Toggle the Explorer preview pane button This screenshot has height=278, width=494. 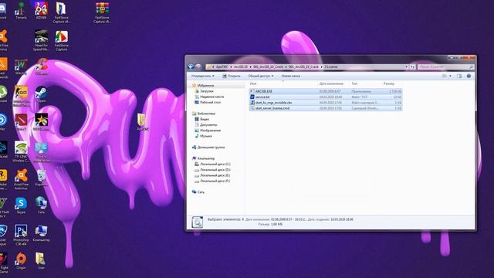pyautogui.click(x=459, y=76)
